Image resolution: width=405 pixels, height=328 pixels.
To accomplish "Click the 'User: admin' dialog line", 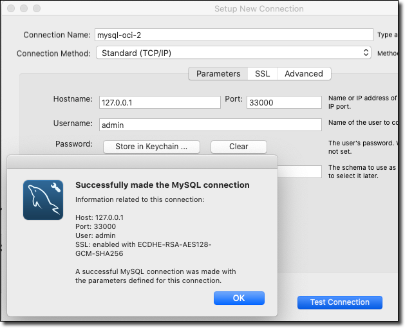I will pyautogui.click(x=95, y=235).
